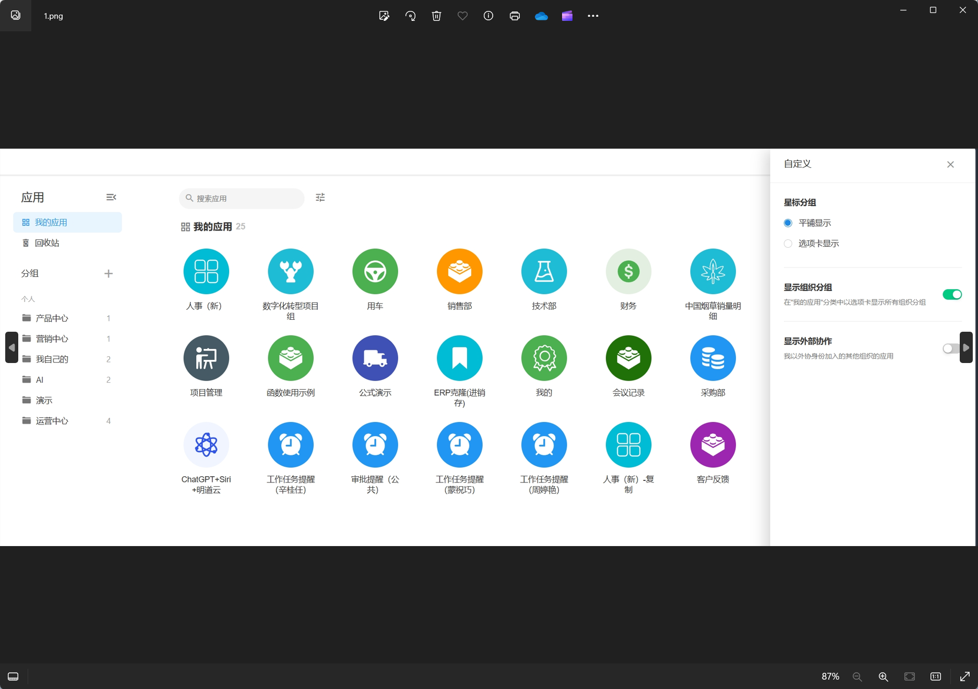The height and width of the screenshot is (689, 978).
Task: Click the 1.png file name tab
Action: point(53,16)
